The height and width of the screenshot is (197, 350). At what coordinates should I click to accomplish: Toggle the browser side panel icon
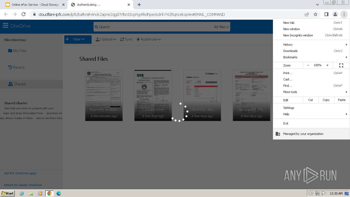pyautogui.click(x=326, y=14)
